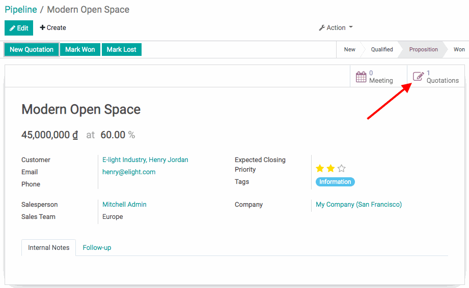Open customer E-light Industry, Henry Jordan
The width and height of the screenshot is (469, 288).
(145, 160)
